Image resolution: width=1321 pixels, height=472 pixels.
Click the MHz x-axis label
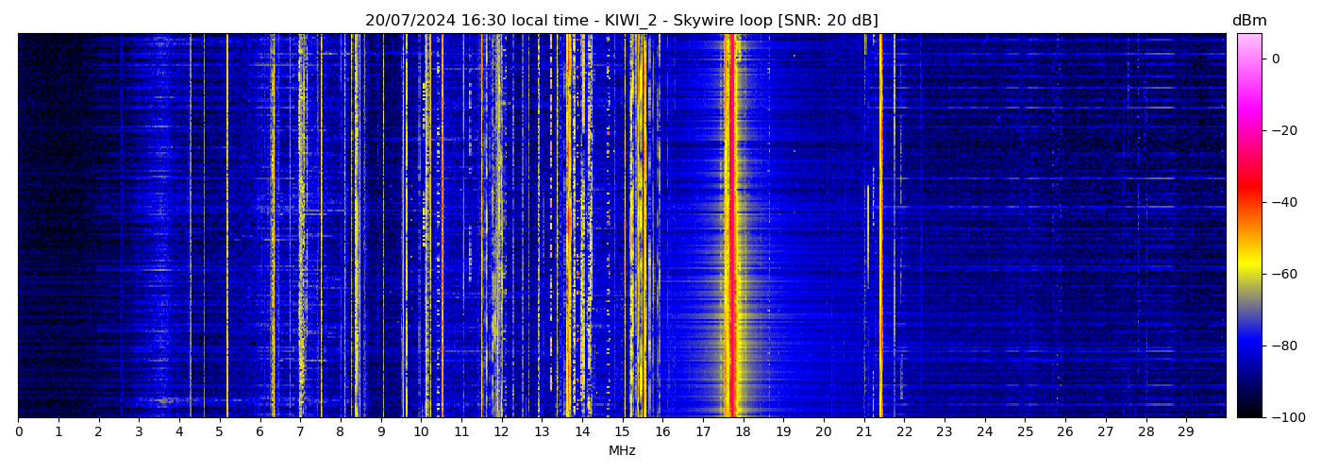[x=621, y=451]
